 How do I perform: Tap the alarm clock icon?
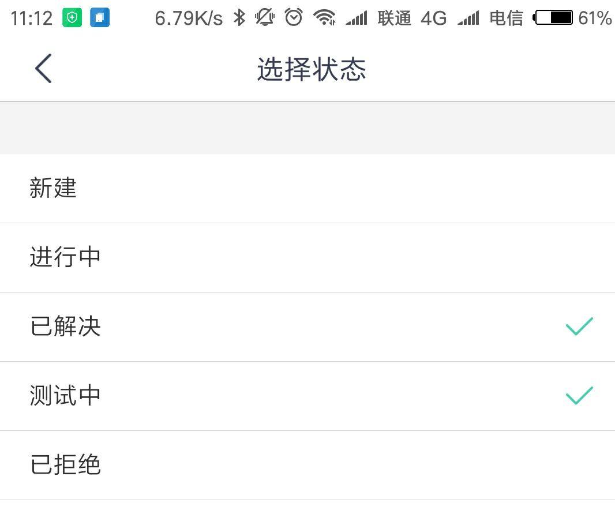point(294,18)
